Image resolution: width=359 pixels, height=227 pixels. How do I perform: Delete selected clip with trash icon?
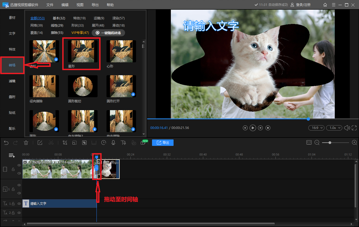coord(26,143)
